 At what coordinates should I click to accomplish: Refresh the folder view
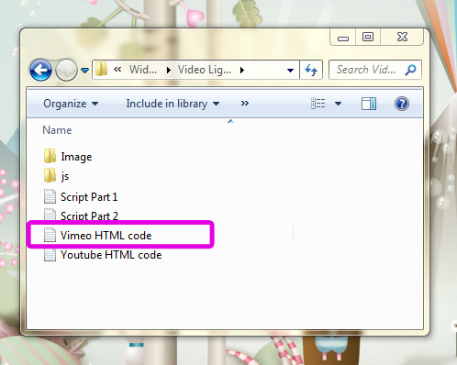click(x=311, y=70)
